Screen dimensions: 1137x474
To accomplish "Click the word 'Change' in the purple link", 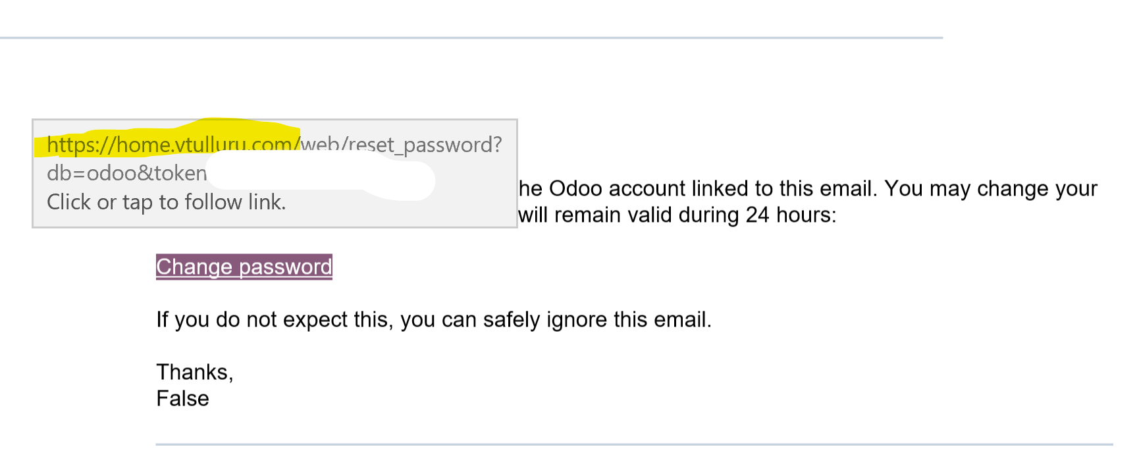I will coord(194,267).
